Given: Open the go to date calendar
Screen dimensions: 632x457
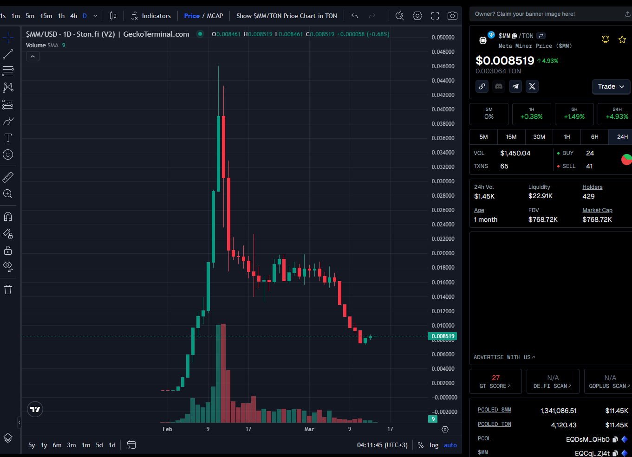Looking at the screenshot, I should pos(131,445).
